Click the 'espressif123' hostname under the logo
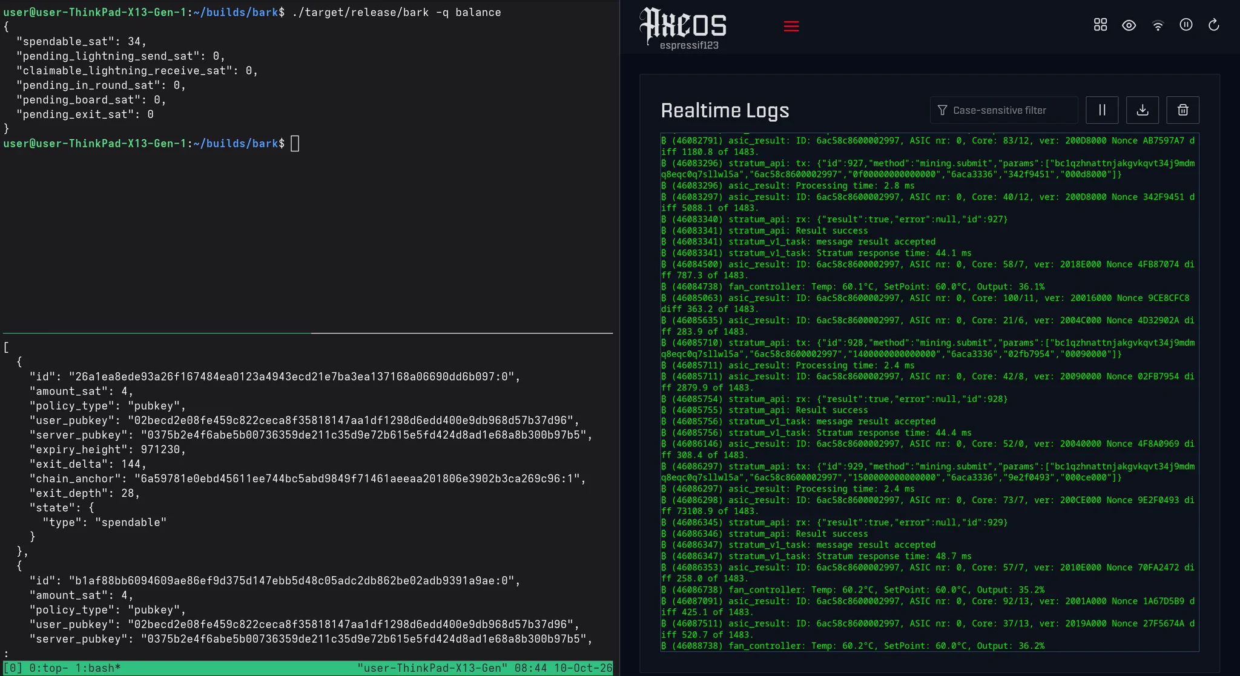This screenshot has height=676, width=1240. [x=689, y=45]
